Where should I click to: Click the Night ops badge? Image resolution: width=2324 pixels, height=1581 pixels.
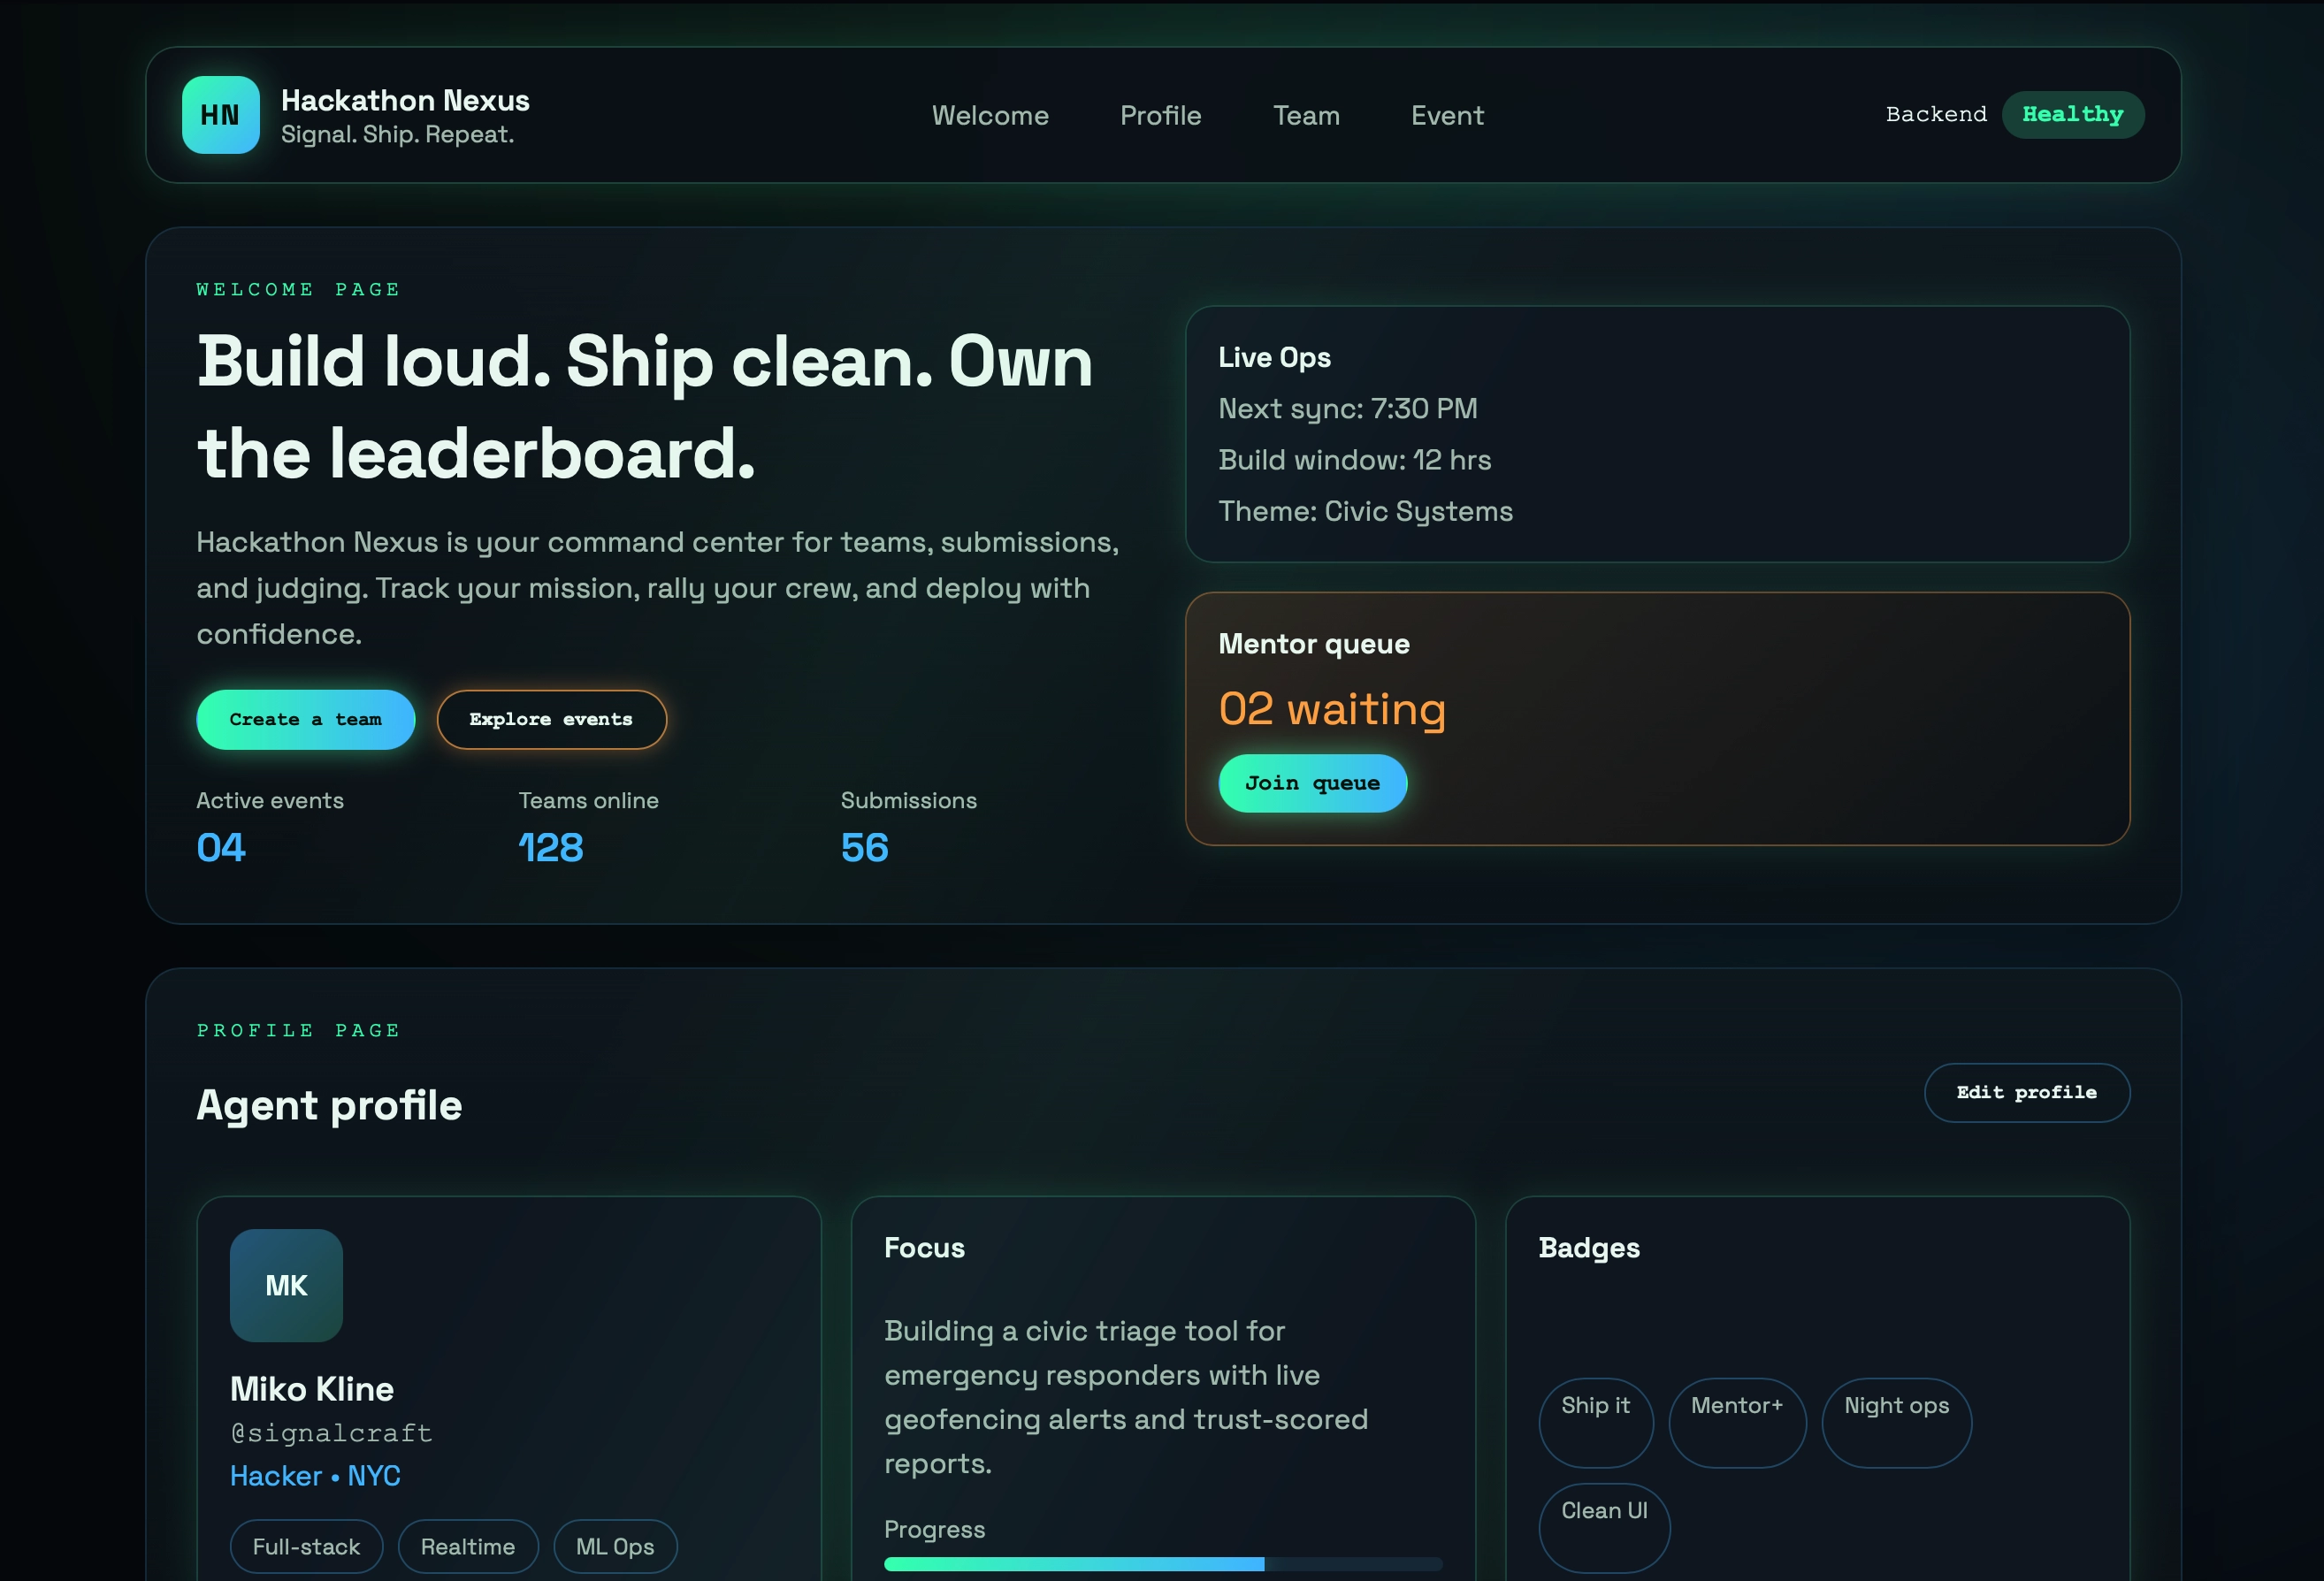tap(1896, 1421)
